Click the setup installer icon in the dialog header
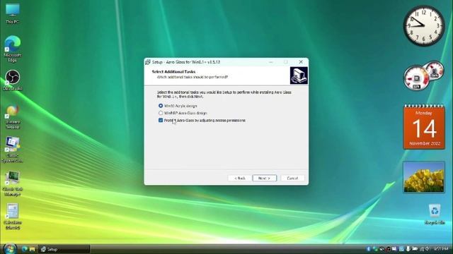The image size is (453, 254). point(299,75)
